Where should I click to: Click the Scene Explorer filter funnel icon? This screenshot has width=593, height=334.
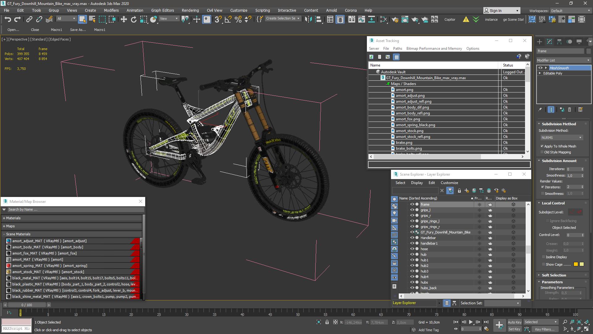(450, 191)
